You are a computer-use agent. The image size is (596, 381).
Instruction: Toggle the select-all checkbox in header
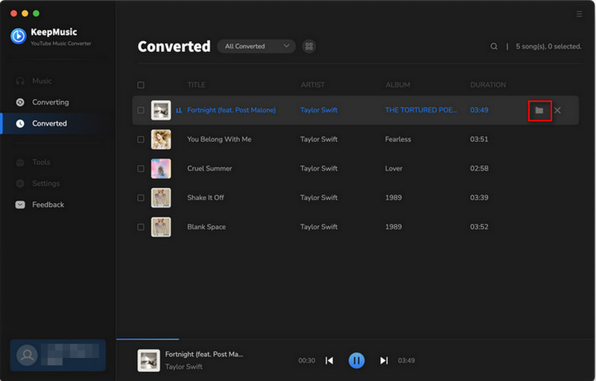[141, 85]
